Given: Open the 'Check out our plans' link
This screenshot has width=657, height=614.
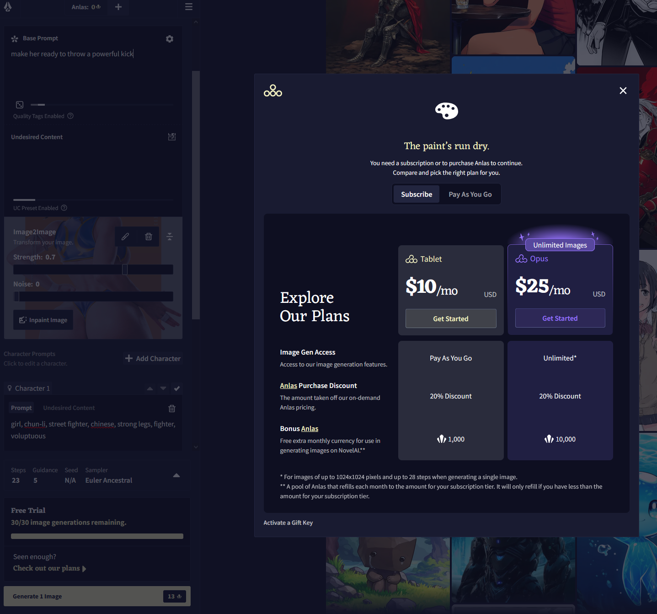Looking at the screenshot, I should [49, 568].
